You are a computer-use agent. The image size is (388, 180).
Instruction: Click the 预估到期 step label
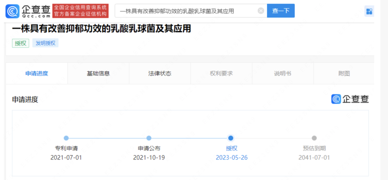[314, 148]
